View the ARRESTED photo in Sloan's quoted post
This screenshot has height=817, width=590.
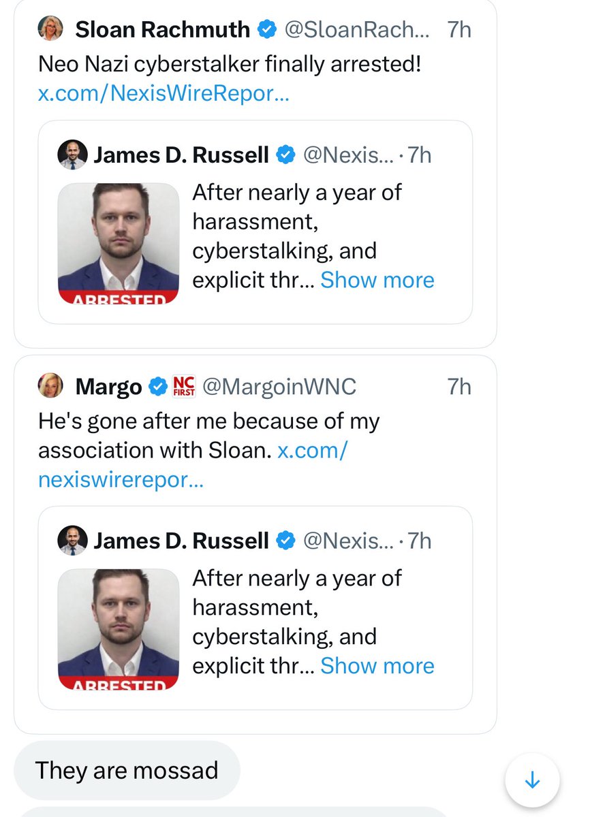tap(119, 243)
